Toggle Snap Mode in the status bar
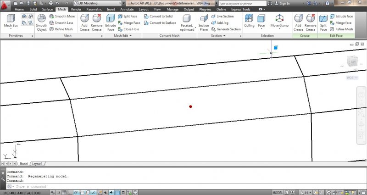The width and height of the screenshot is (367, 195). [x=59, y=193]
